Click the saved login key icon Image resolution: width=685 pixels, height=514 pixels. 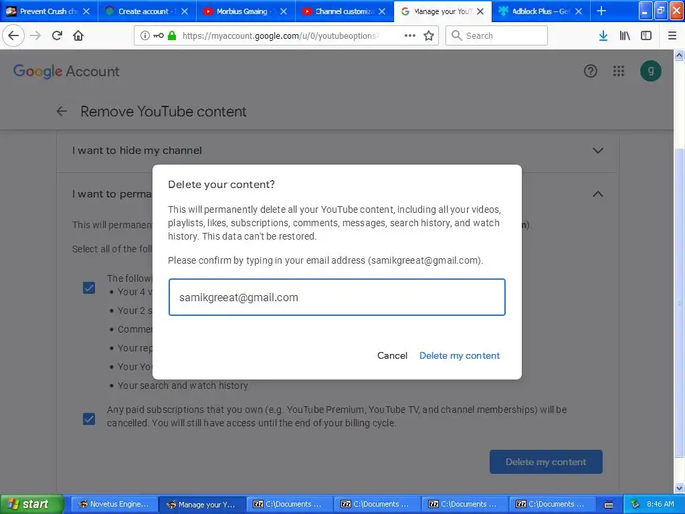click(158, 35)
